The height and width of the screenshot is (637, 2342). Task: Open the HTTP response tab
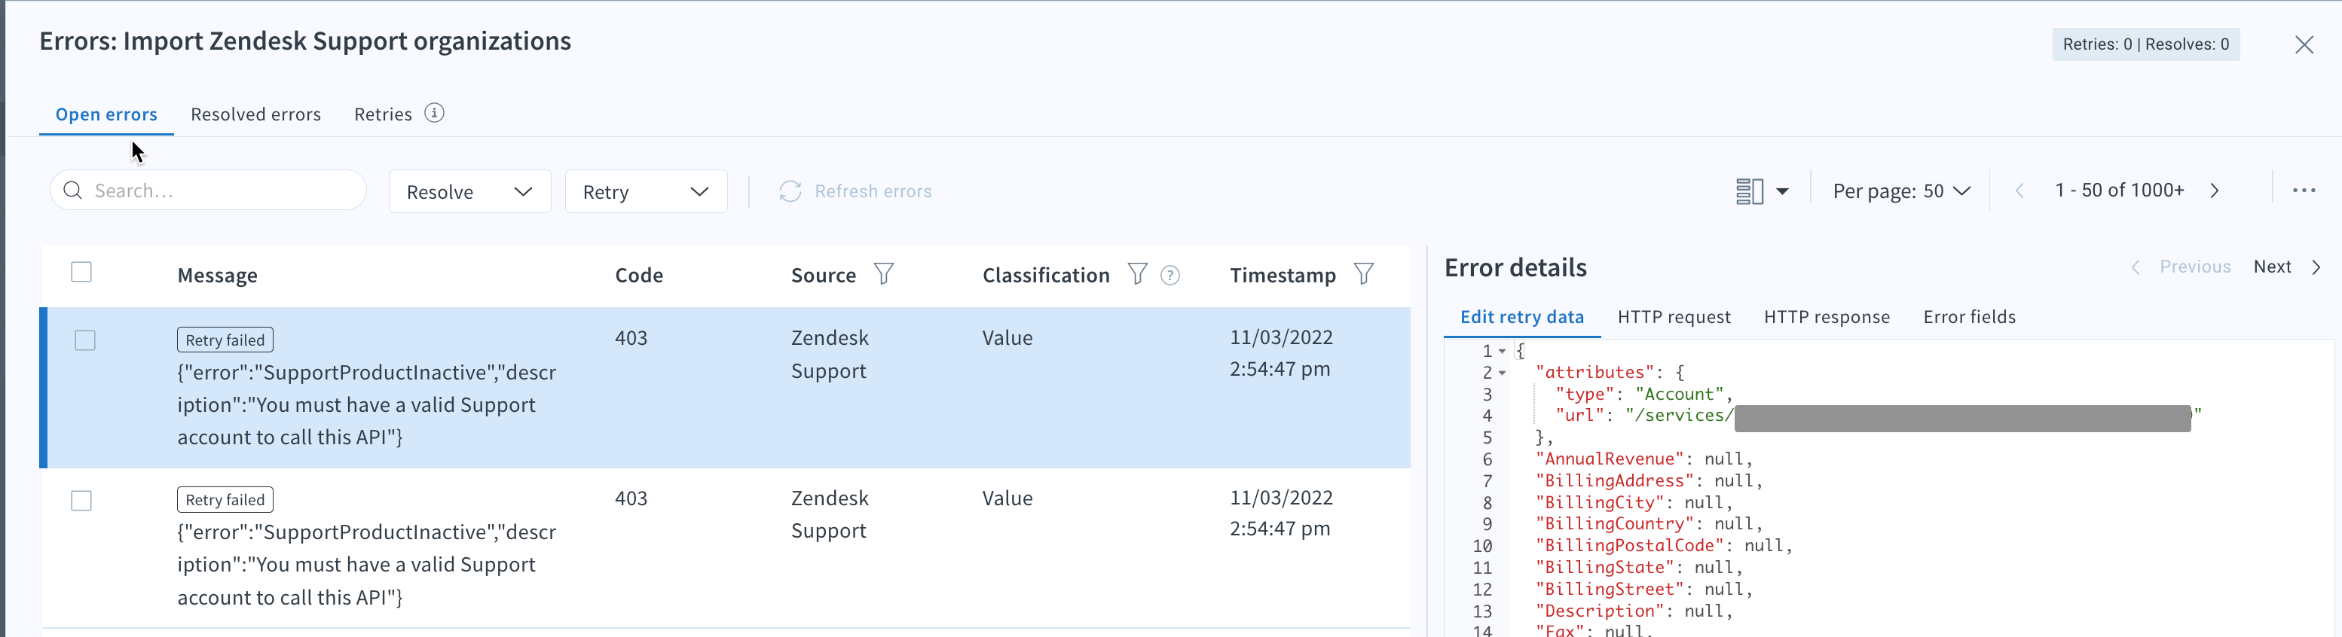pos(1827,317)
